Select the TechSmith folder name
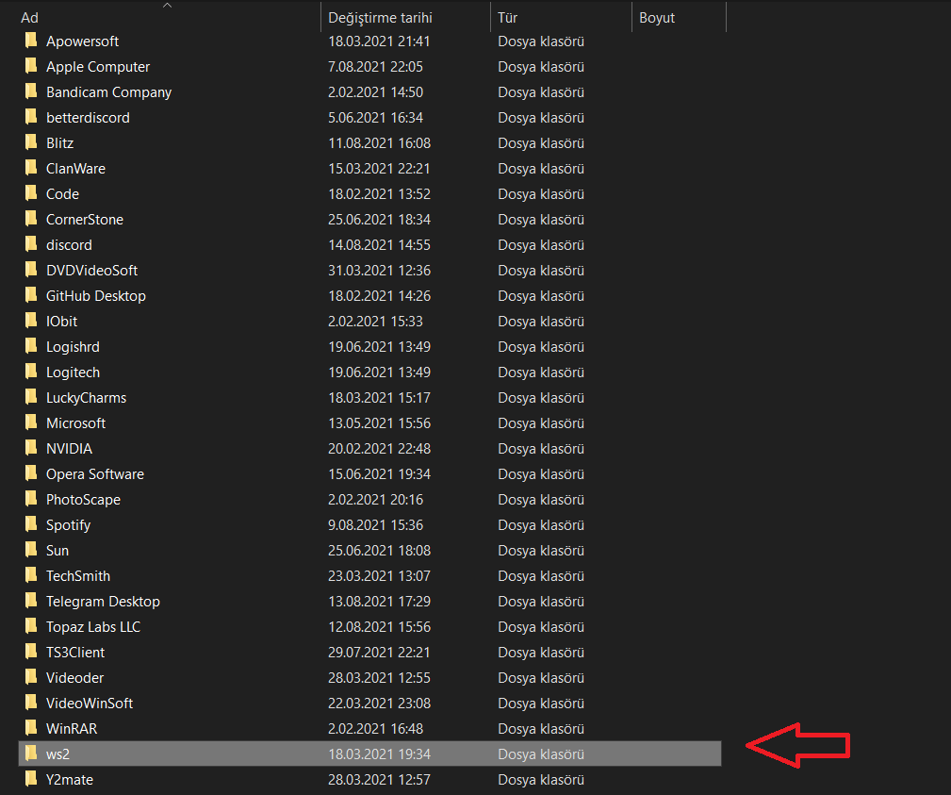951x795 pixels. [78, 576]
